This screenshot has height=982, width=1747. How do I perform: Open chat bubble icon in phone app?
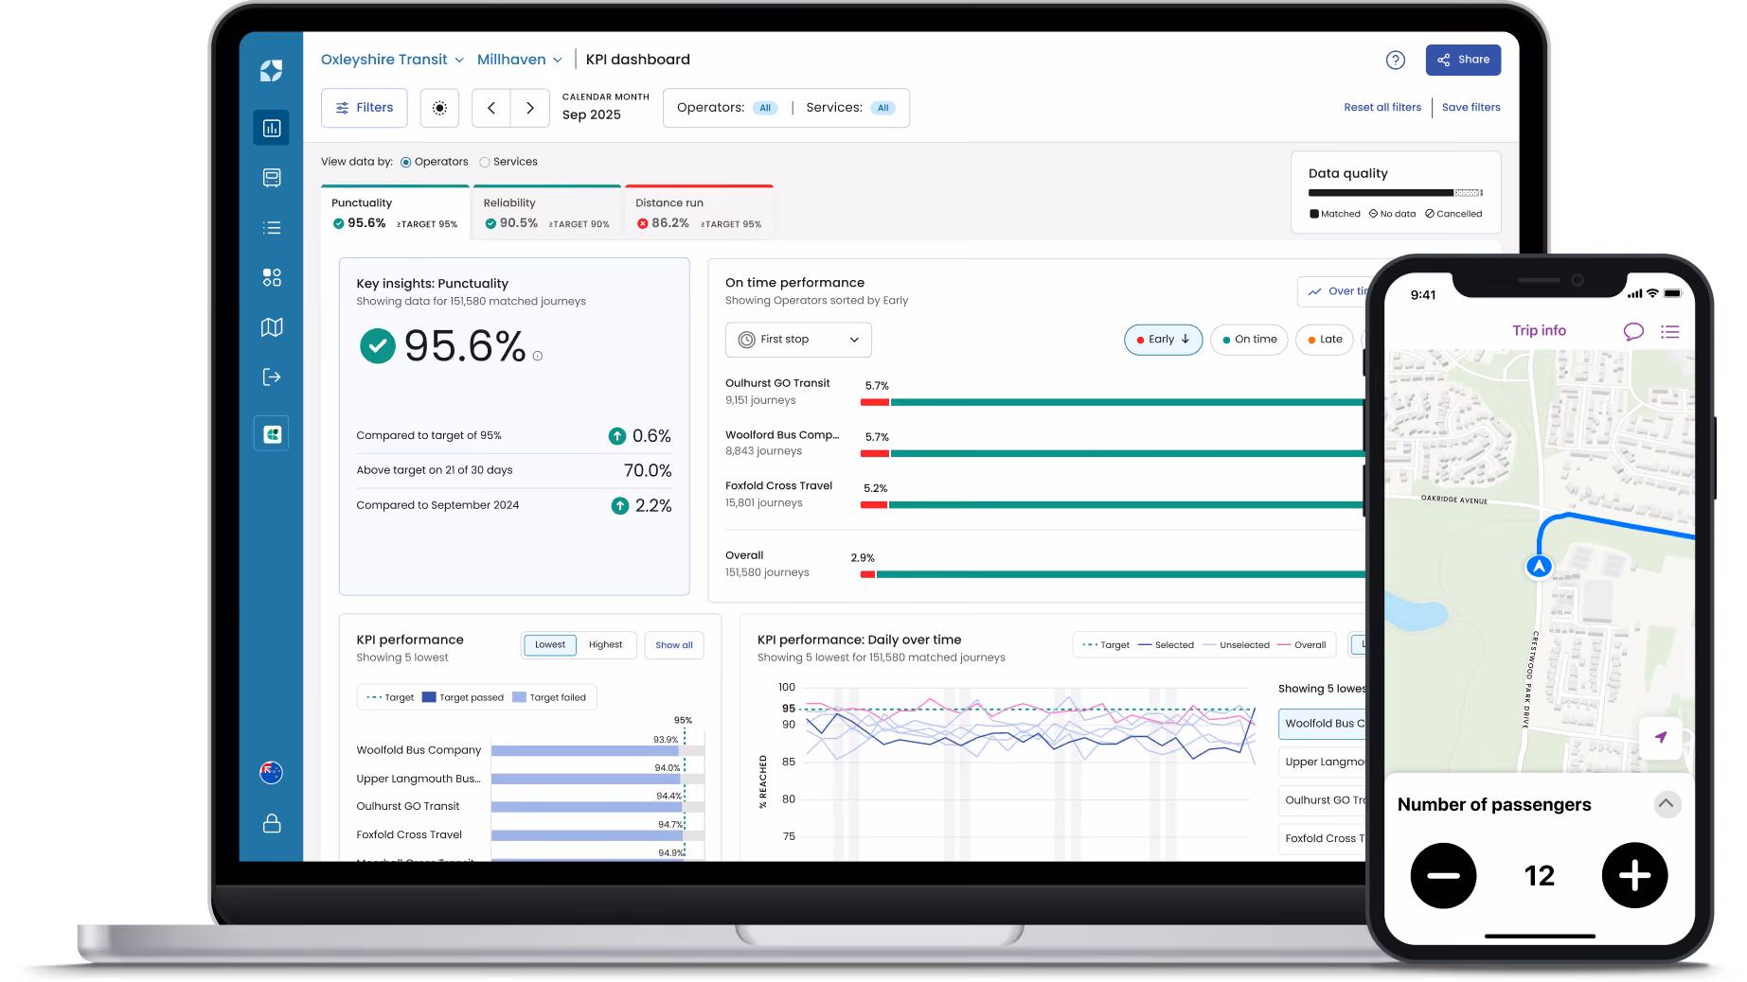click(x=1633, y=331)
